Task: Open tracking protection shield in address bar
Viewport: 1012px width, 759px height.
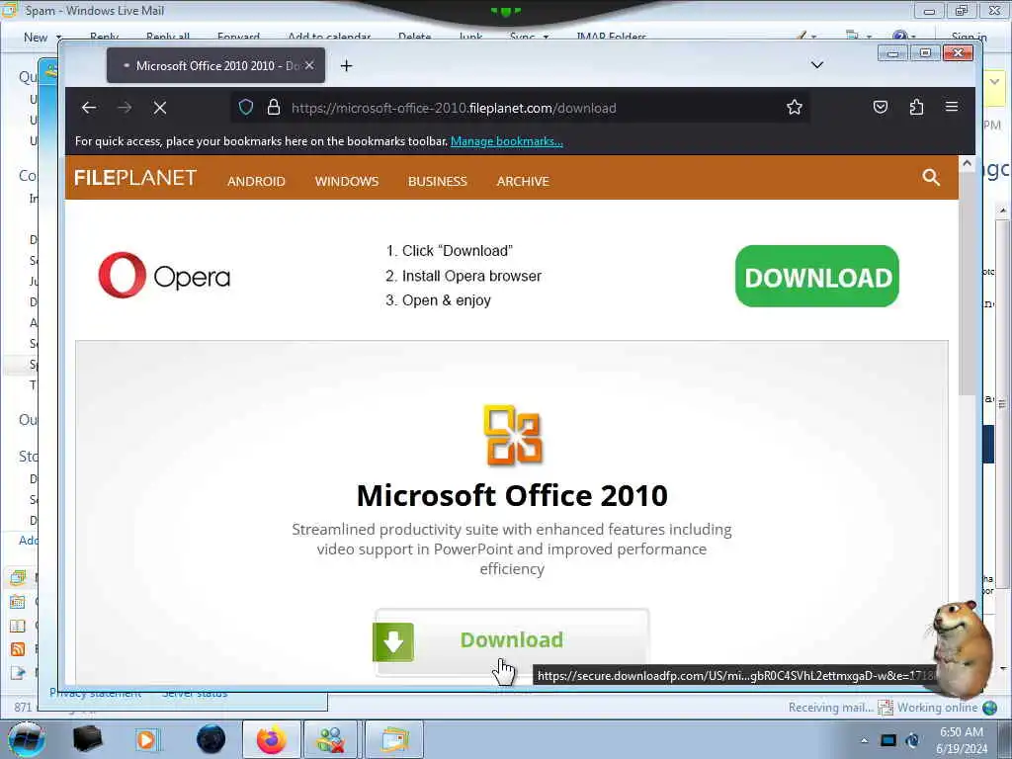Action: click(246, 107)
